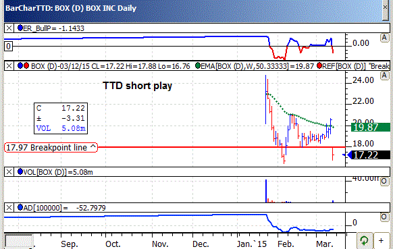Click the Sep. date axis label
The width and height of the screenshot is (393, 249).
[x=69, y=244]
